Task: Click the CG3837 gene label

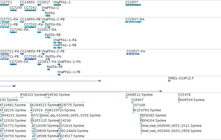Action: (132, 2)
